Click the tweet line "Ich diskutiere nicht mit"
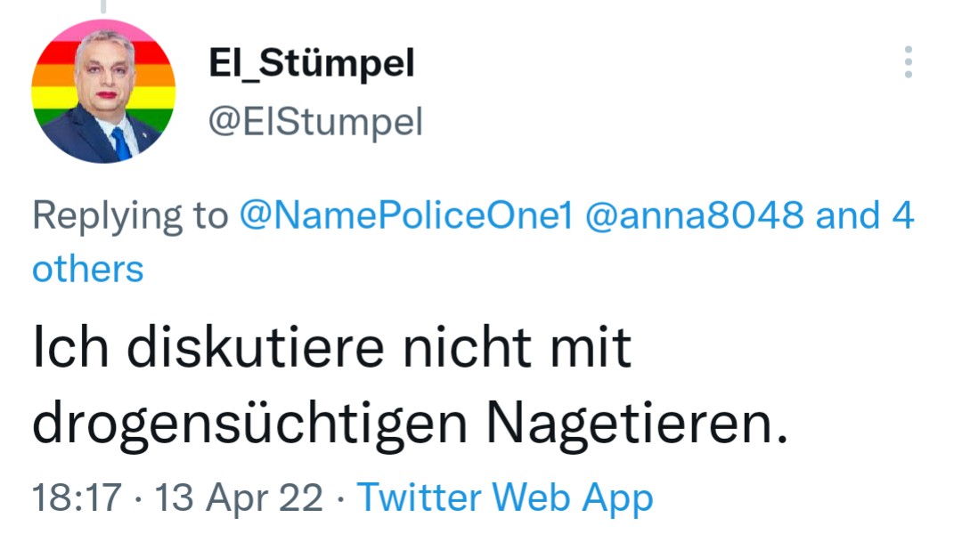The height and width of the screenshot is (542, 962). (331, 348)
